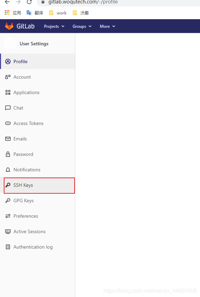
Task: View Active Sessions link
Action: click(x=38, y=231)
